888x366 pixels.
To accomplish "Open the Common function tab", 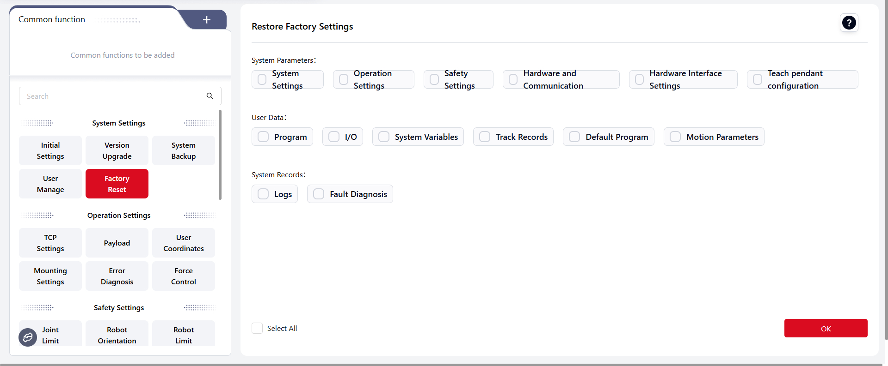I will coord(52,19).
